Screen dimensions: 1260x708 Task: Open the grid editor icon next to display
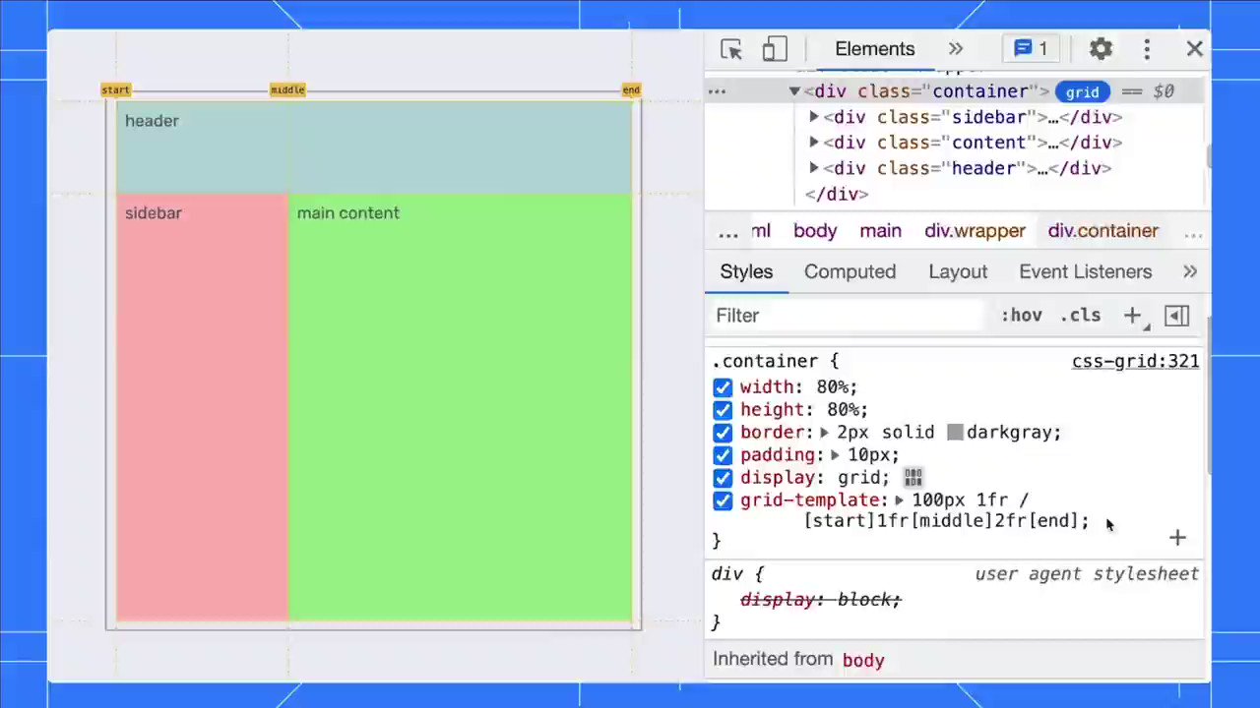click(x=913, y=478)
